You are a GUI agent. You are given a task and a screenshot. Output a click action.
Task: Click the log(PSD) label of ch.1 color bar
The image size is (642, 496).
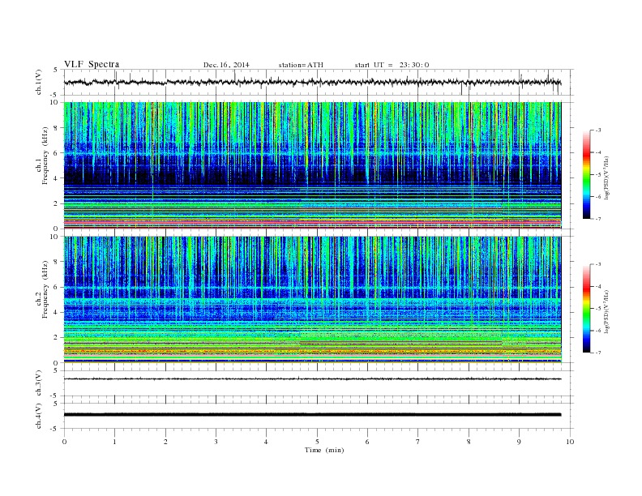pyautogui.click(x=607, y=178)
